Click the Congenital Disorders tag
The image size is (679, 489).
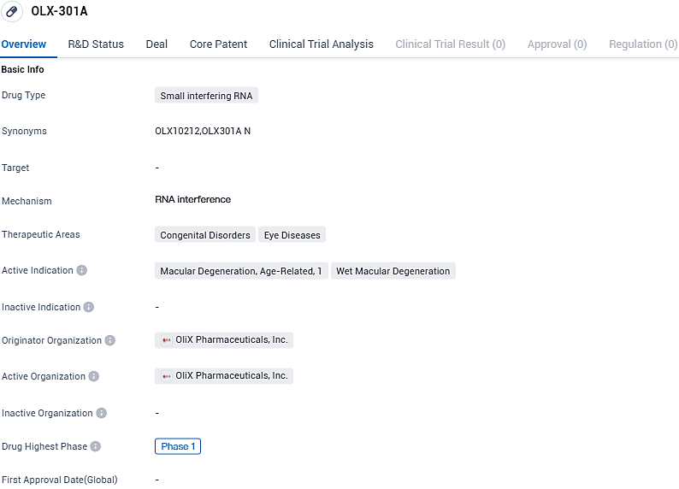click(205, 235)
